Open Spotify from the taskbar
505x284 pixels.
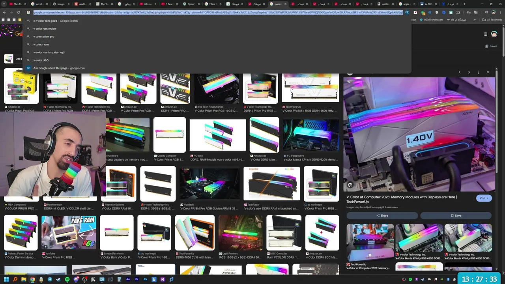pyautogui.click(x=67, y=279)
